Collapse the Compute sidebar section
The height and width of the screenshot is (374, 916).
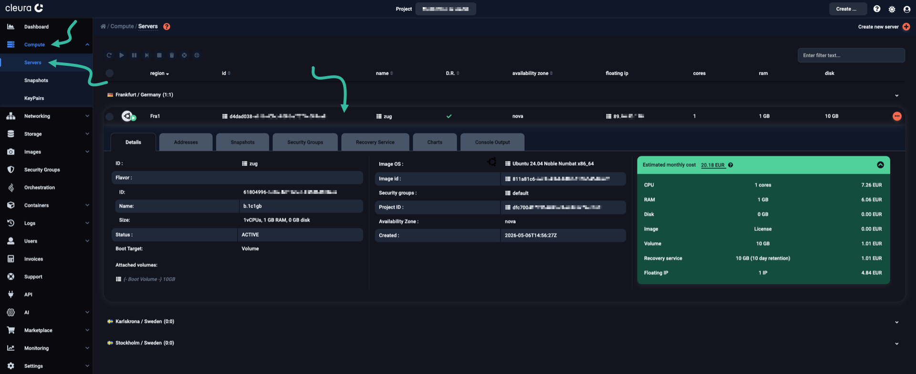(46, 45)
